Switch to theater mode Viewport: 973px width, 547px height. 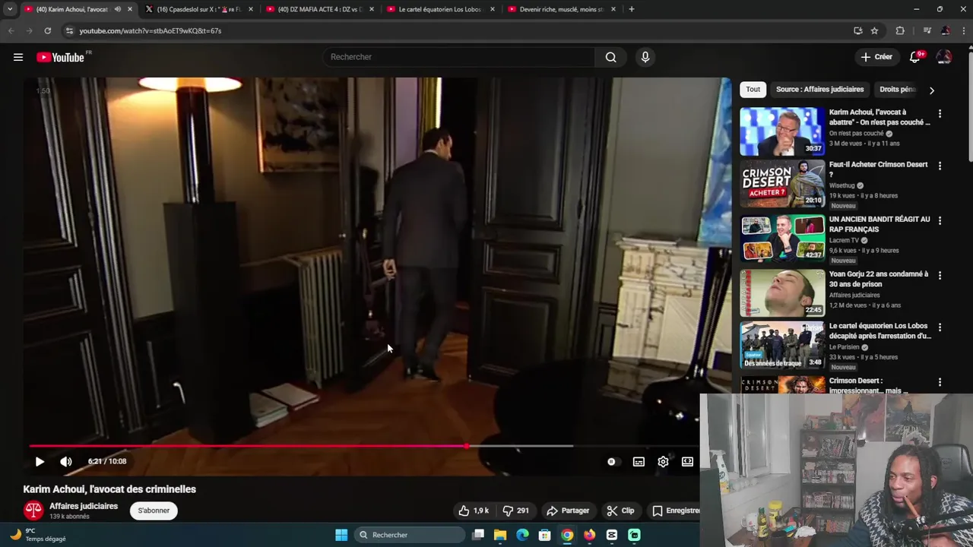coord(687,461)
